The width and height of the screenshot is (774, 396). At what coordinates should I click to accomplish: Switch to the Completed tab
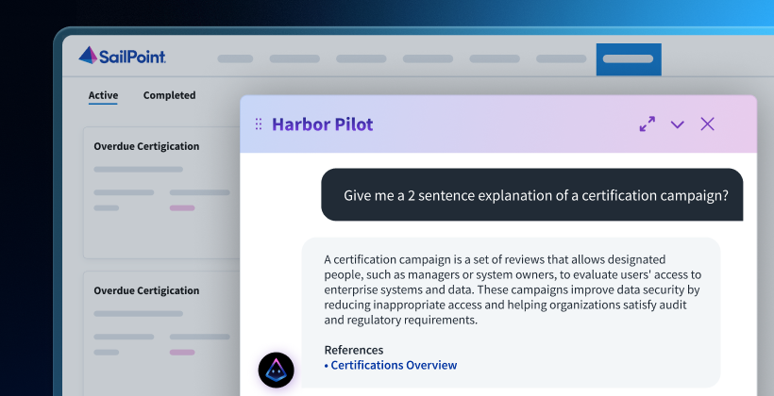click(x=169, y=95)
